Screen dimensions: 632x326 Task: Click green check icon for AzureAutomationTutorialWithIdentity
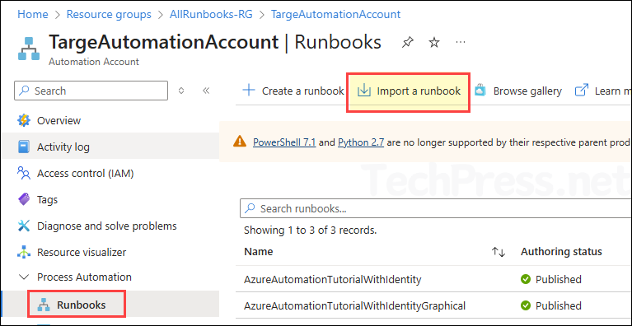pyautogui.click(x=526, y=279)
